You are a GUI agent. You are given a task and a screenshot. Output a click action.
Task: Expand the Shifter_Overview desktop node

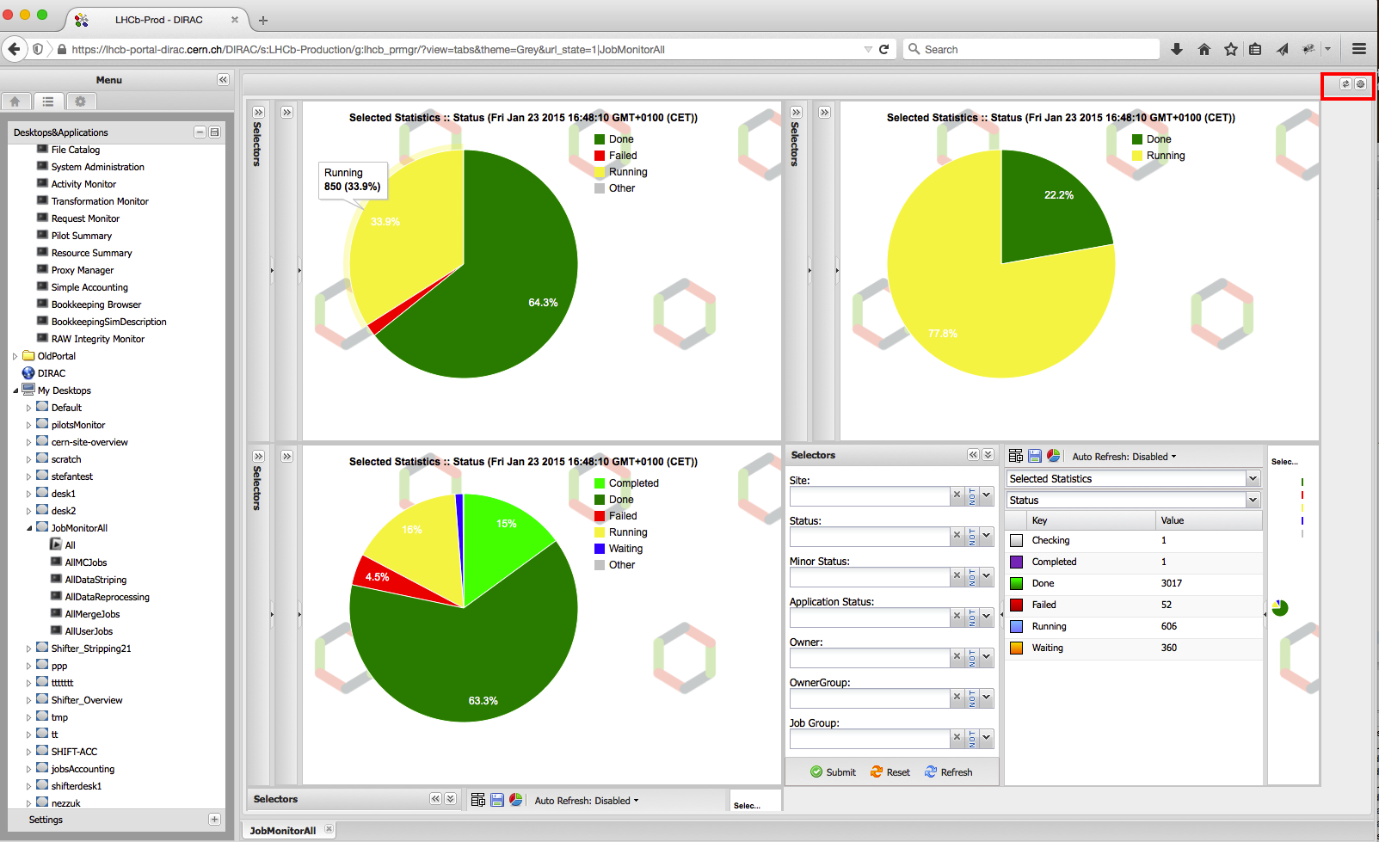pos(28,700)
